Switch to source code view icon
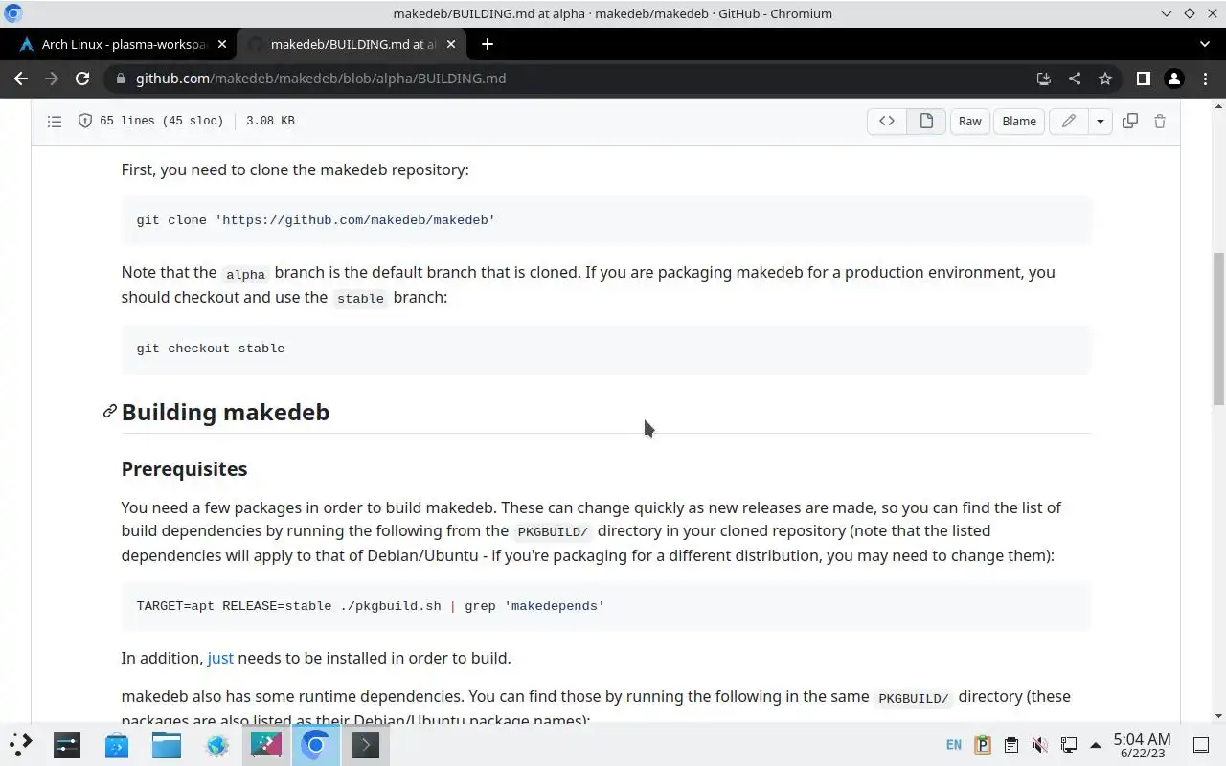Viewport: 1226px width, 766px height. coord(887,121)
